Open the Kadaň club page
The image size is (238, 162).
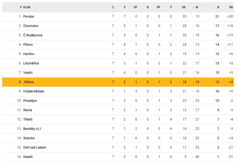[x=28, y=157]
